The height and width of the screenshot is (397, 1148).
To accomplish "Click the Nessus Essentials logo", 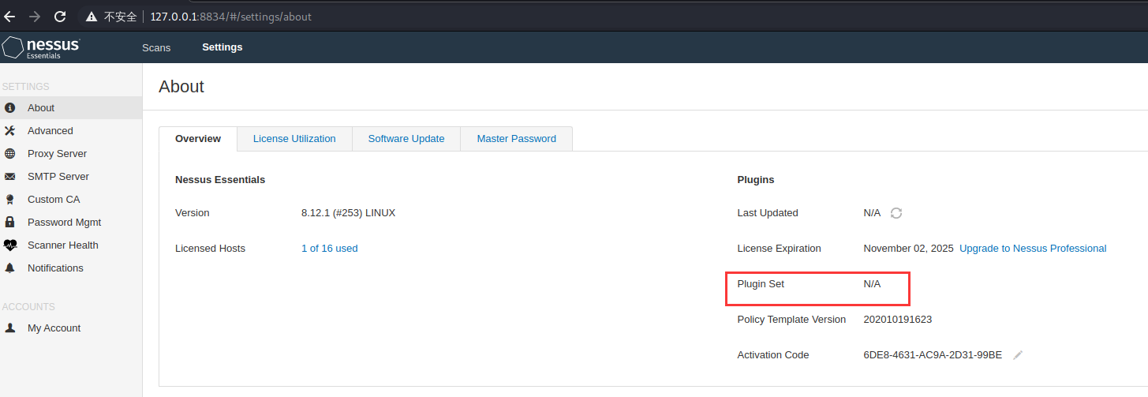I will pos(41,47).
